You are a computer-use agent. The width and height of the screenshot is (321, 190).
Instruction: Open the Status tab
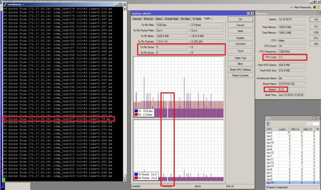point(159,19)
